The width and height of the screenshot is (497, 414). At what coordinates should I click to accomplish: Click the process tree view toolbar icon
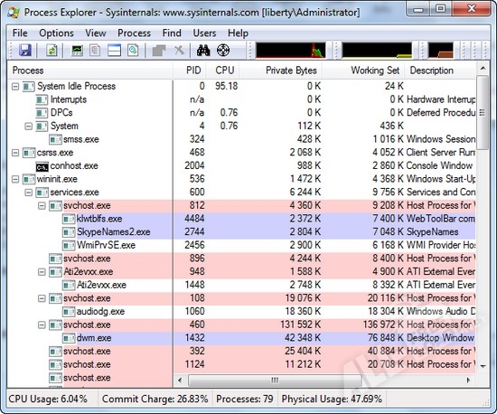[95, 50]
